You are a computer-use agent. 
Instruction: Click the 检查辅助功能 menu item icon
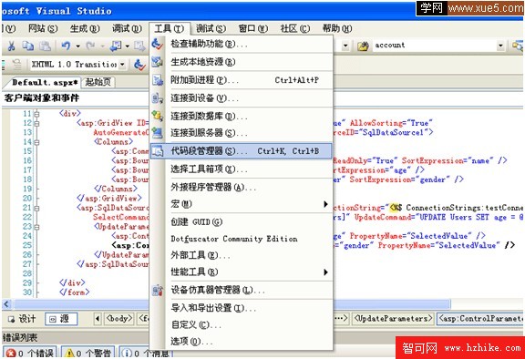(157, 44)
